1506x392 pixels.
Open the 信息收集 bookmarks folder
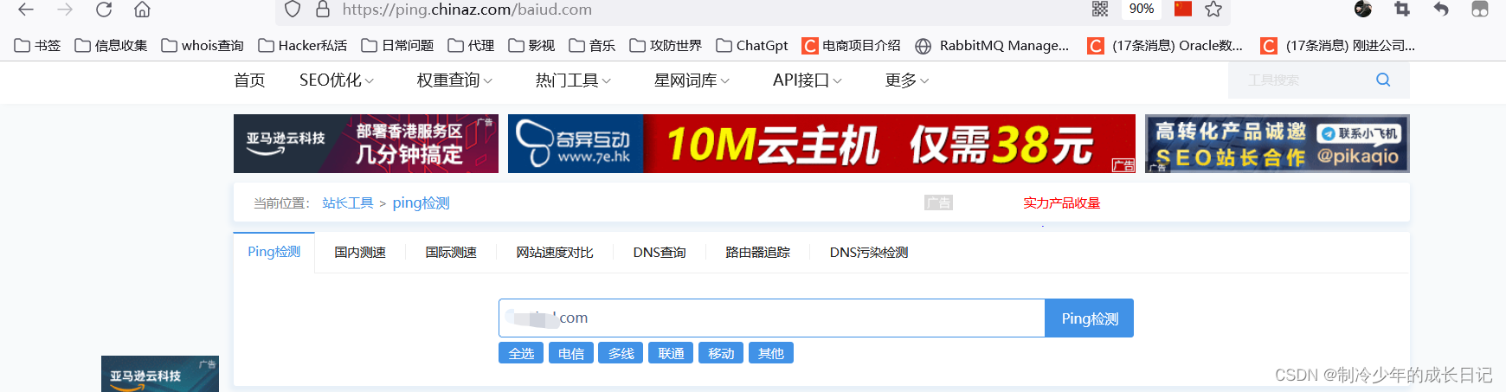pos(111,46)
